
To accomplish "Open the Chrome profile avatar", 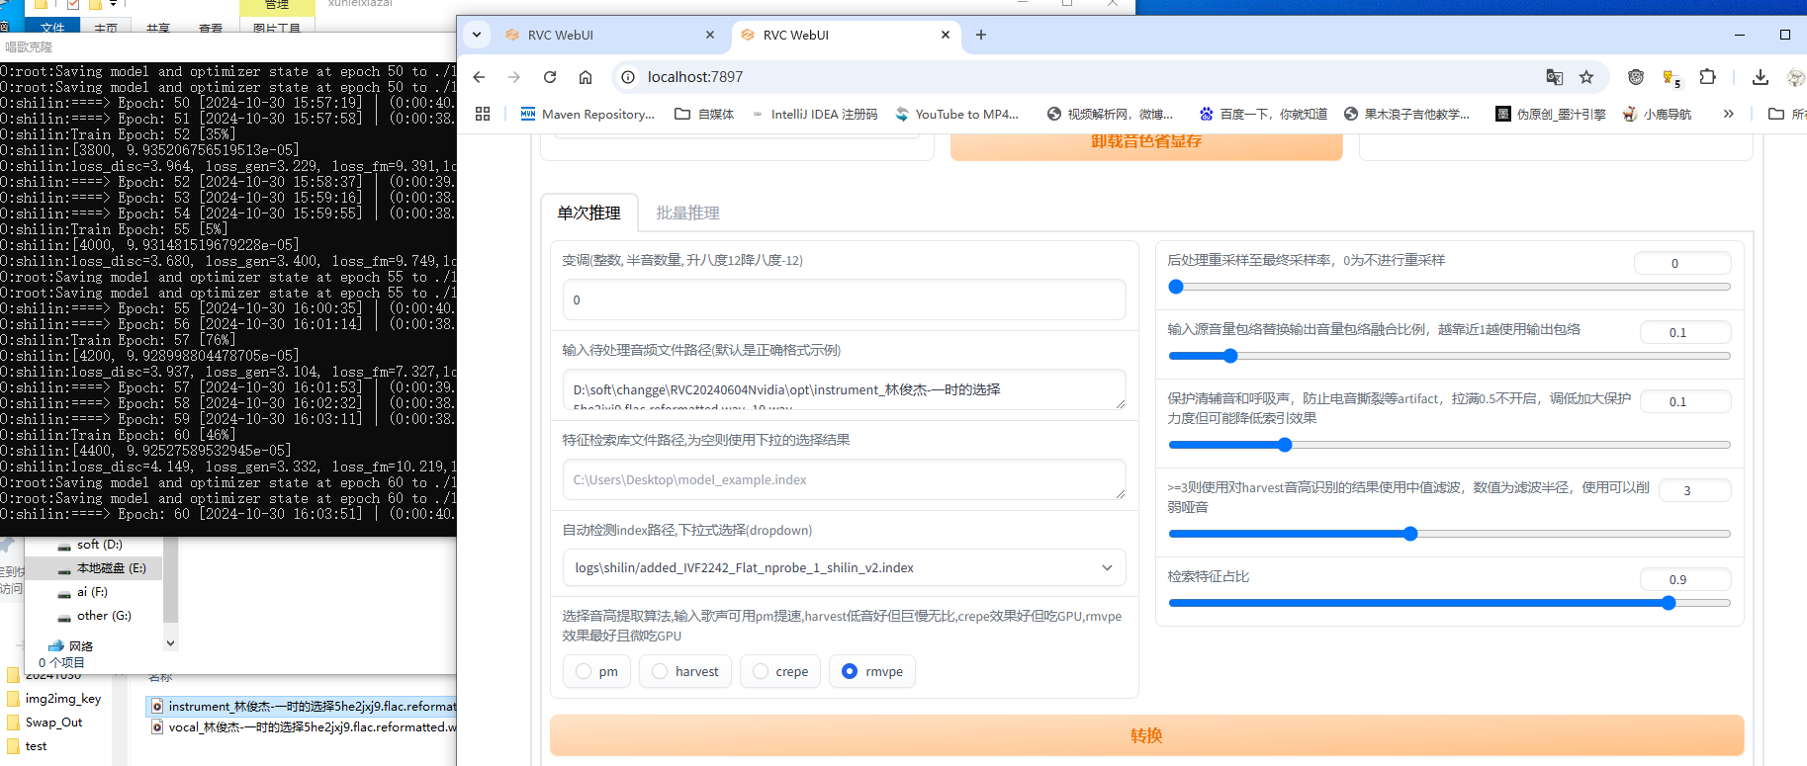I will pos(1796,77).
